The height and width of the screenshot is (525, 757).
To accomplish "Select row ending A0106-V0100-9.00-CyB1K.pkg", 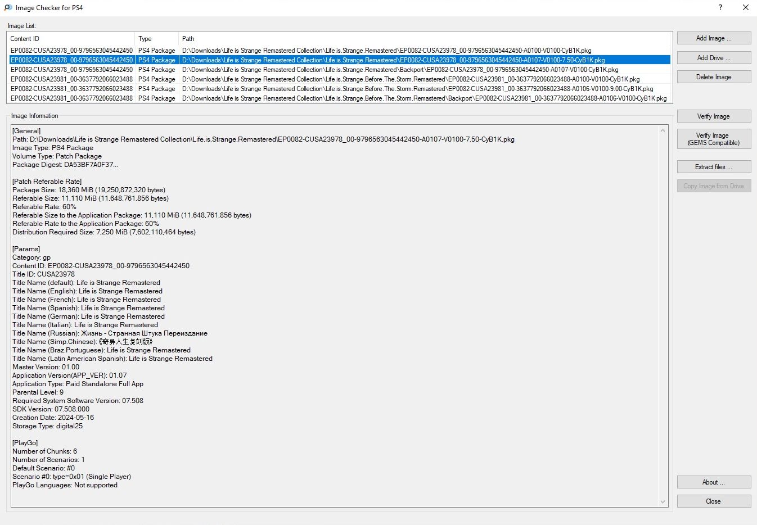I will click(x=339, y=89).
